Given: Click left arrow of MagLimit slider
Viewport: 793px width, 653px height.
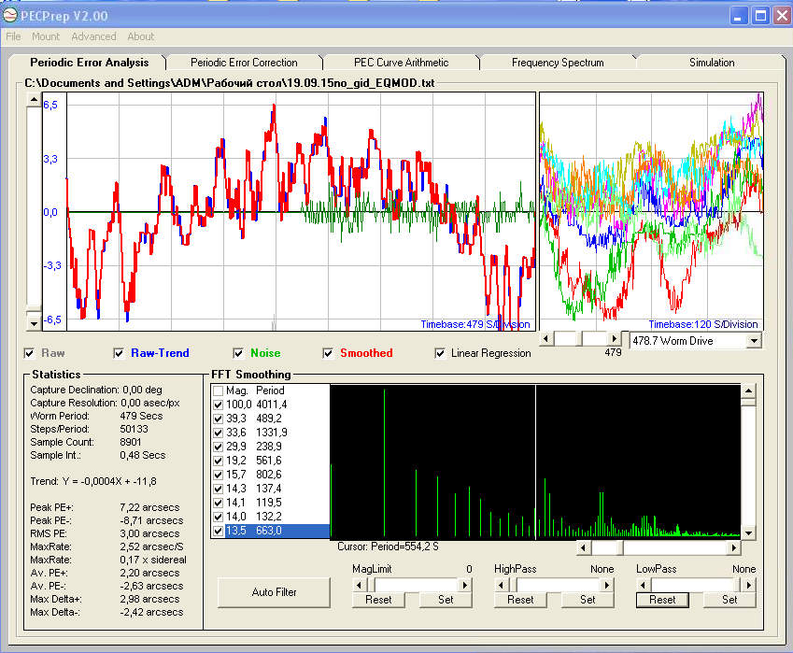Looking at the screenshot, I should (359, 585).
